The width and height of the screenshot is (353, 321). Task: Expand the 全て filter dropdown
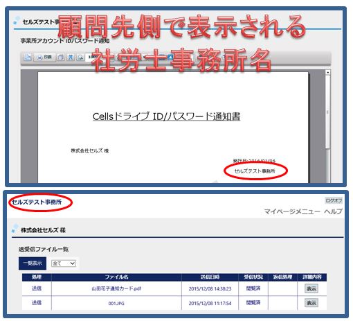click(64, 263)
